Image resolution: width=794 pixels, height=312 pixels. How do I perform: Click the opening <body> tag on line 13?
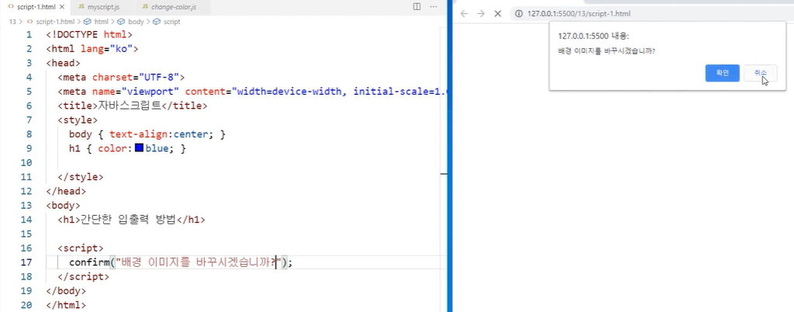pos(63,206)
